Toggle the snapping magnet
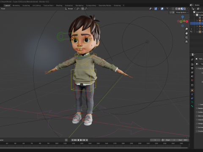 point(82,9)
